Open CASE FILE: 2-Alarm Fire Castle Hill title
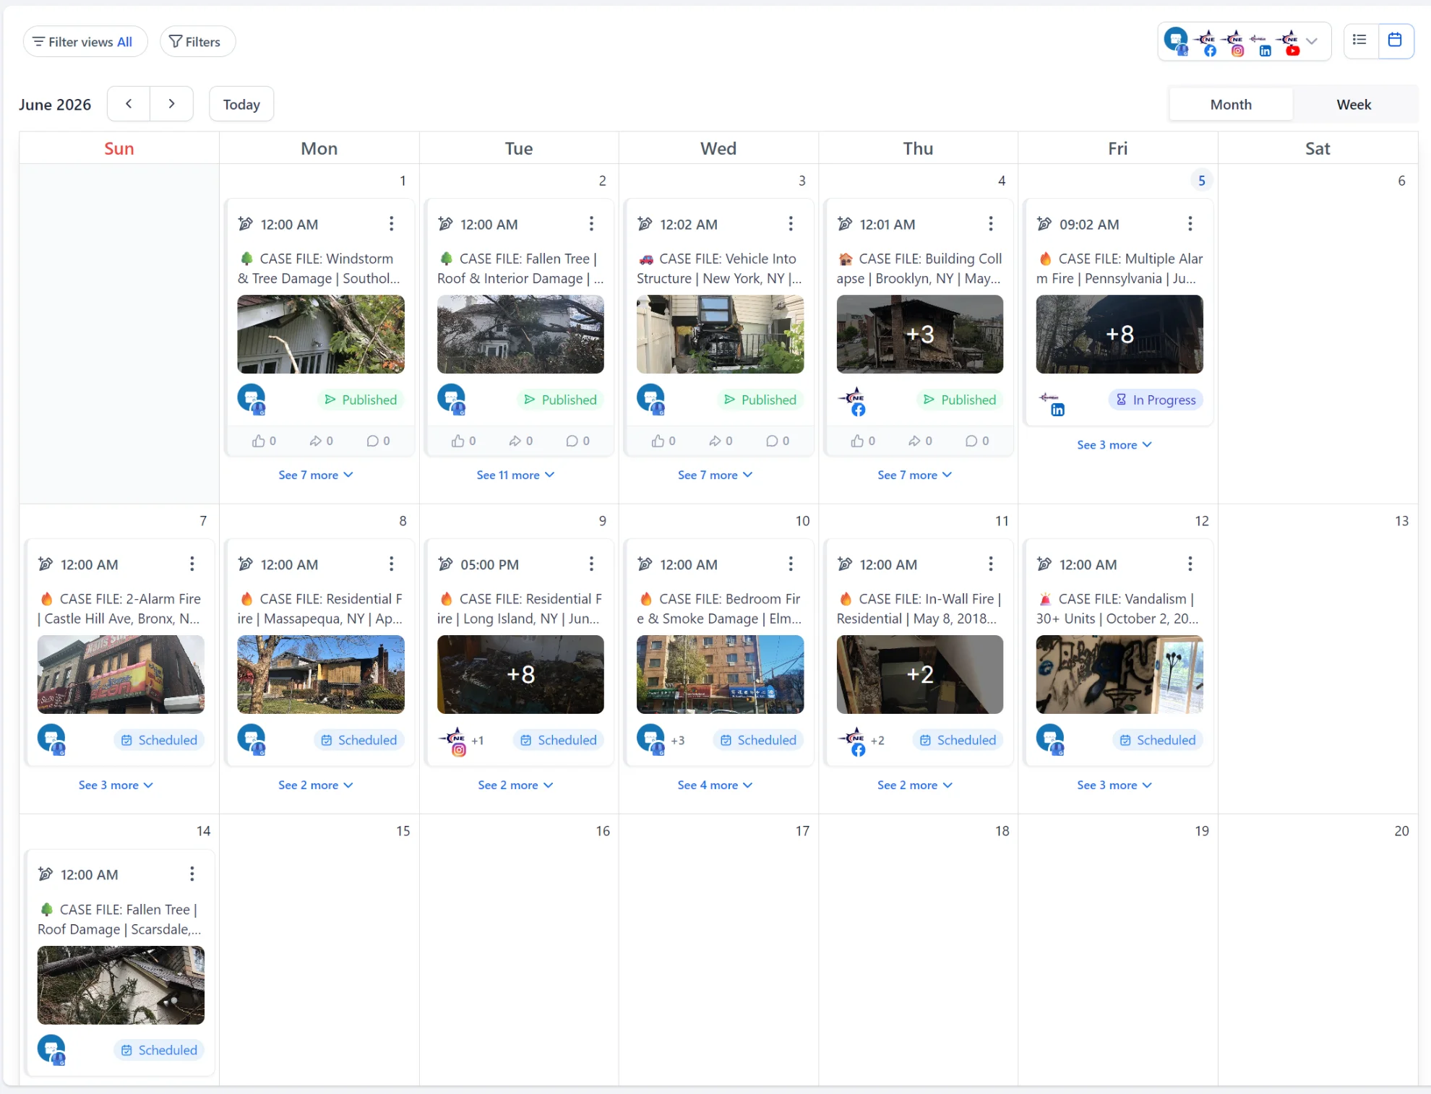 pyautogui.click(x=120, y=609)
